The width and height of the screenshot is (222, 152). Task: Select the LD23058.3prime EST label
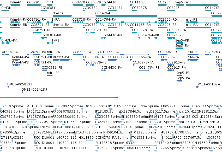108,117
